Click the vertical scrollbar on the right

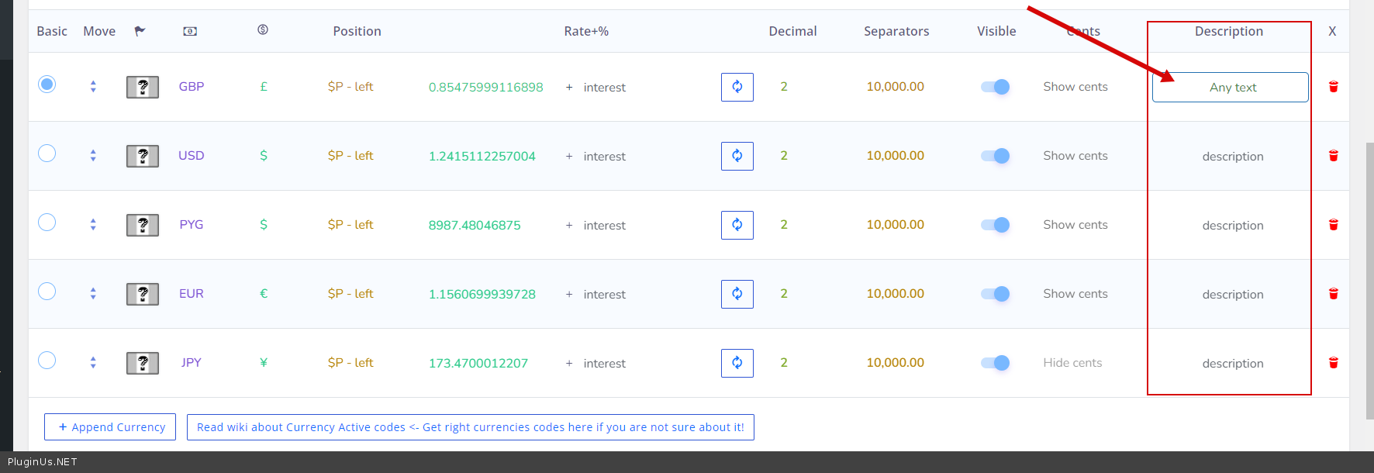point(1369,279)
